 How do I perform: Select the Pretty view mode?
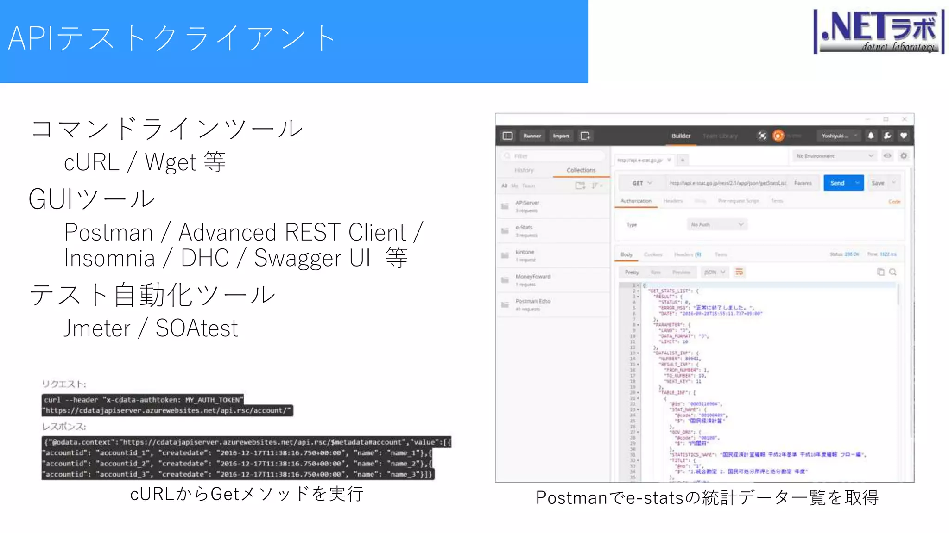(632, 272)
